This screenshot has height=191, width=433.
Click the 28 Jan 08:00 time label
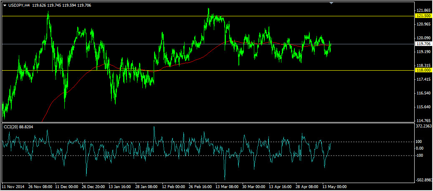147,186
